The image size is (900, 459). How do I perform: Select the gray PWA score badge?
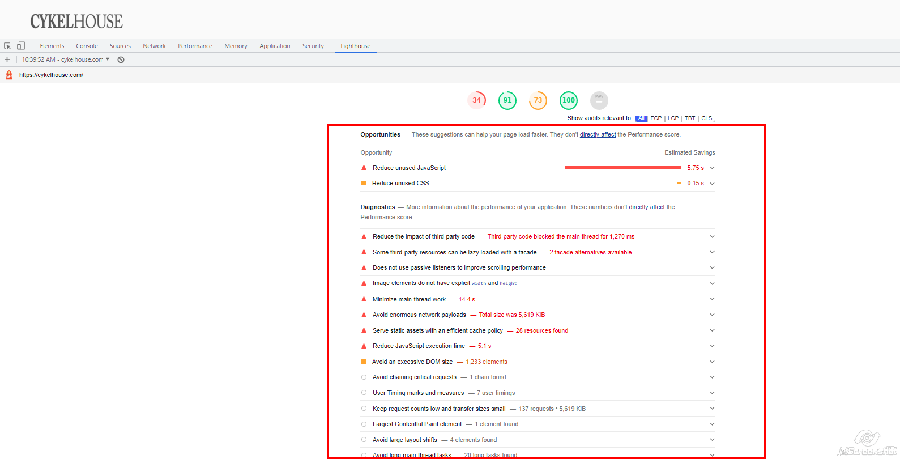[599, 100]
